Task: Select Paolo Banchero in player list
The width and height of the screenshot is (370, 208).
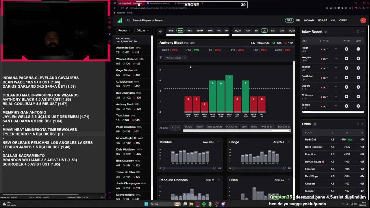Action: (132, 129)
